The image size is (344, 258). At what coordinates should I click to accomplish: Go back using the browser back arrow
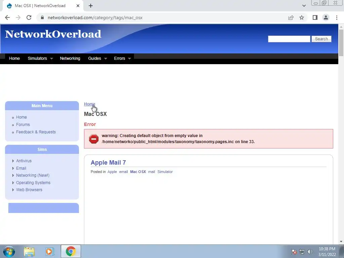click(x=7, y=17)
